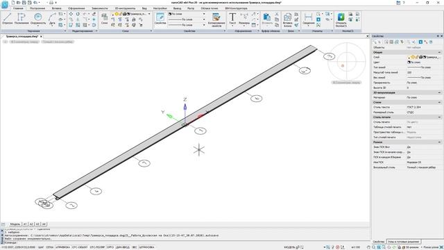Image resolution: width=444 pixels, height=250 pixels.
Task: Toggle оПРИВЯЗКА object snap
Action: (x=63, y=247)
